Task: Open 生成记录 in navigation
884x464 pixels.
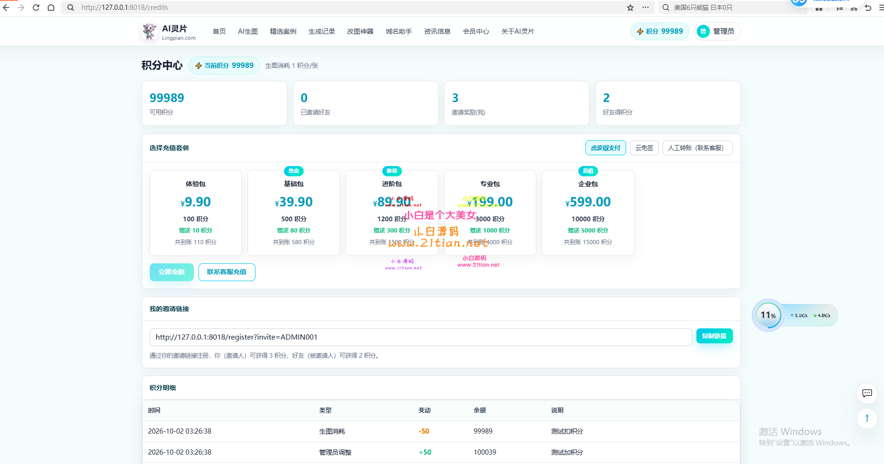Action: coord(321,31)
